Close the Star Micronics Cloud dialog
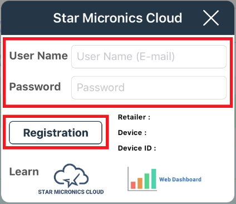This screenshot has height=204, width=236. pos(211,18)
